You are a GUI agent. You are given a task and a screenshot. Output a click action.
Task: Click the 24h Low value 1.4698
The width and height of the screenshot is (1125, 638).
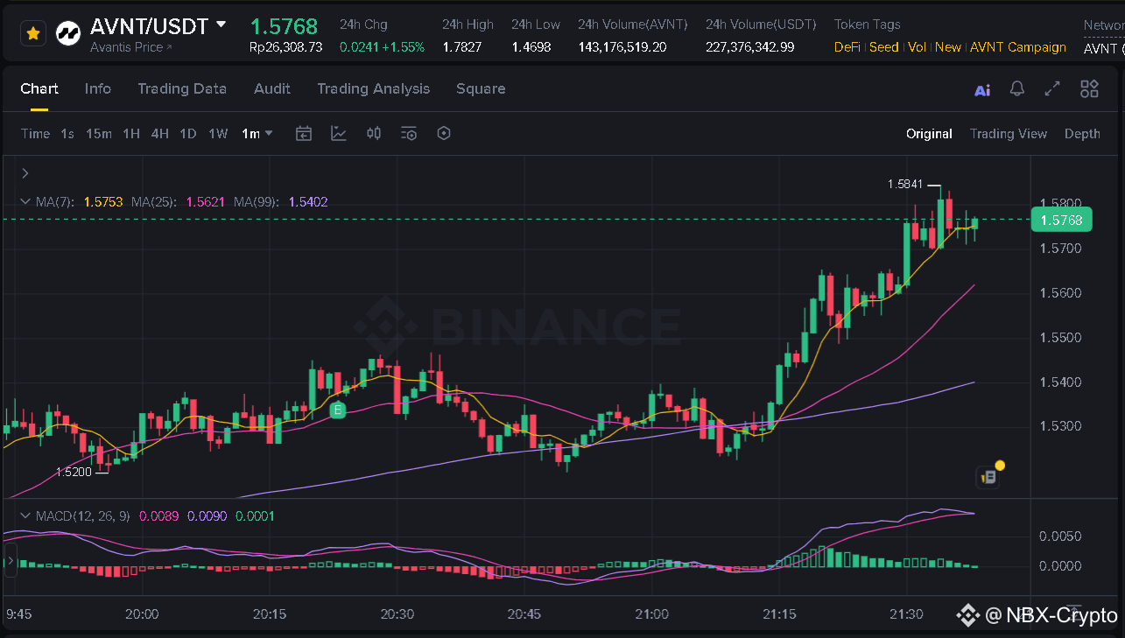coord(531,47)
